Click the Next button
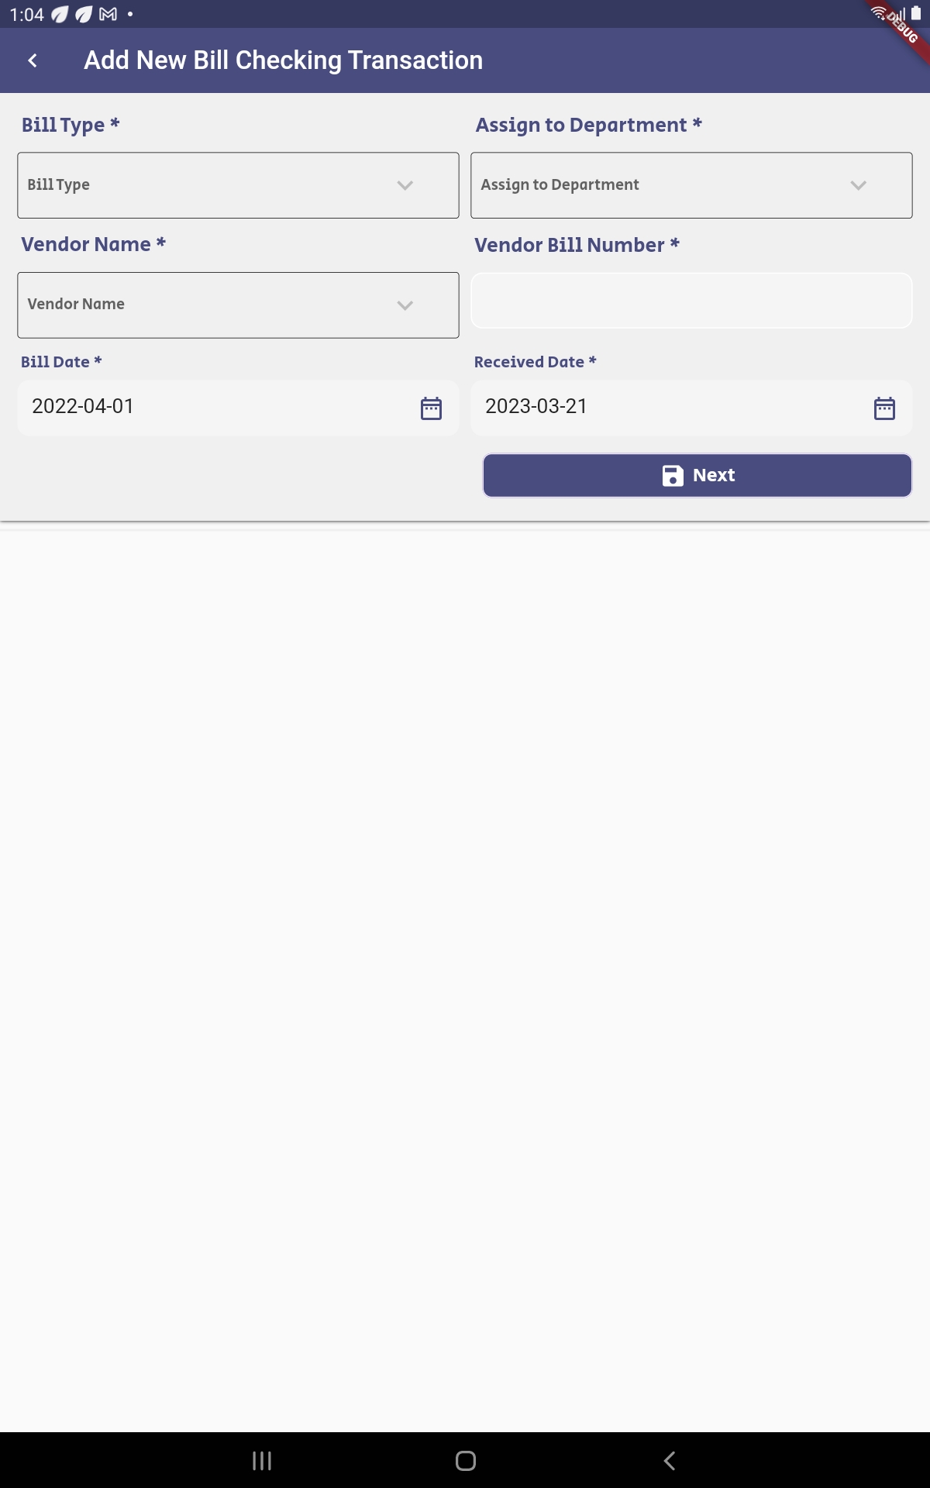This screenshot has width=930, height=1488. [x=697, y=475]
